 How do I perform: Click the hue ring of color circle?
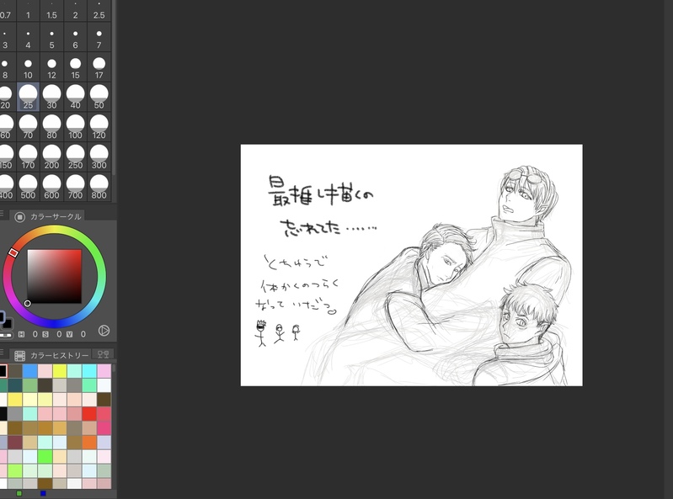pos(55,230)
